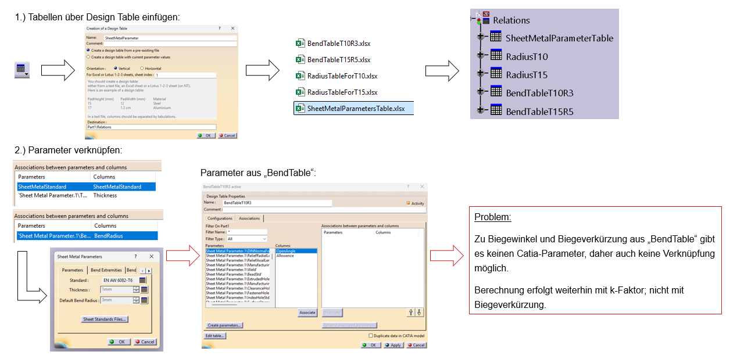This screenshot has height=355, width=737.
Task: Select SheetMetalParametersTable.xlsx Excel file icon
Action: coord(300,109)
